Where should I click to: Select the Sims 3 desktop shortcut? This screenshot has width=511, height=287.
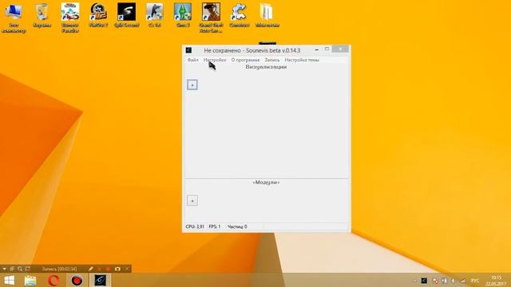pos(183,16)
